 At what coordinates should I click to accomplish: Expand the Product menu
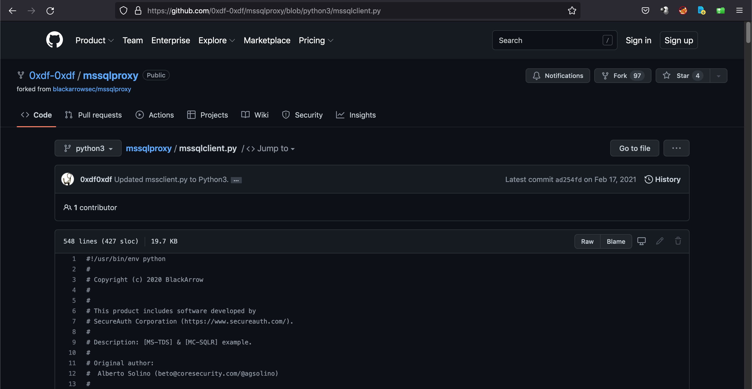(94, 40)
